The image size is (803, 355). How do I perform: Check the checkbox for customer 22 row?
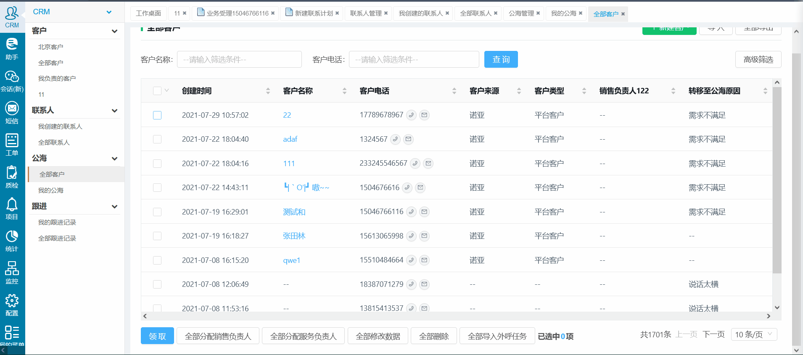pos(157,115)
